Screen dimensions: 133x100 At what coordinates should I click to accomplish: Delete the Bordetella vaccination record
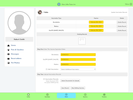click(122, 22)
